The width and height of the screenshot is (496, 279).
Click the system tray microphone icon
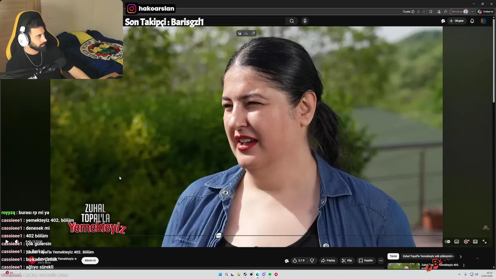point(465,274)
